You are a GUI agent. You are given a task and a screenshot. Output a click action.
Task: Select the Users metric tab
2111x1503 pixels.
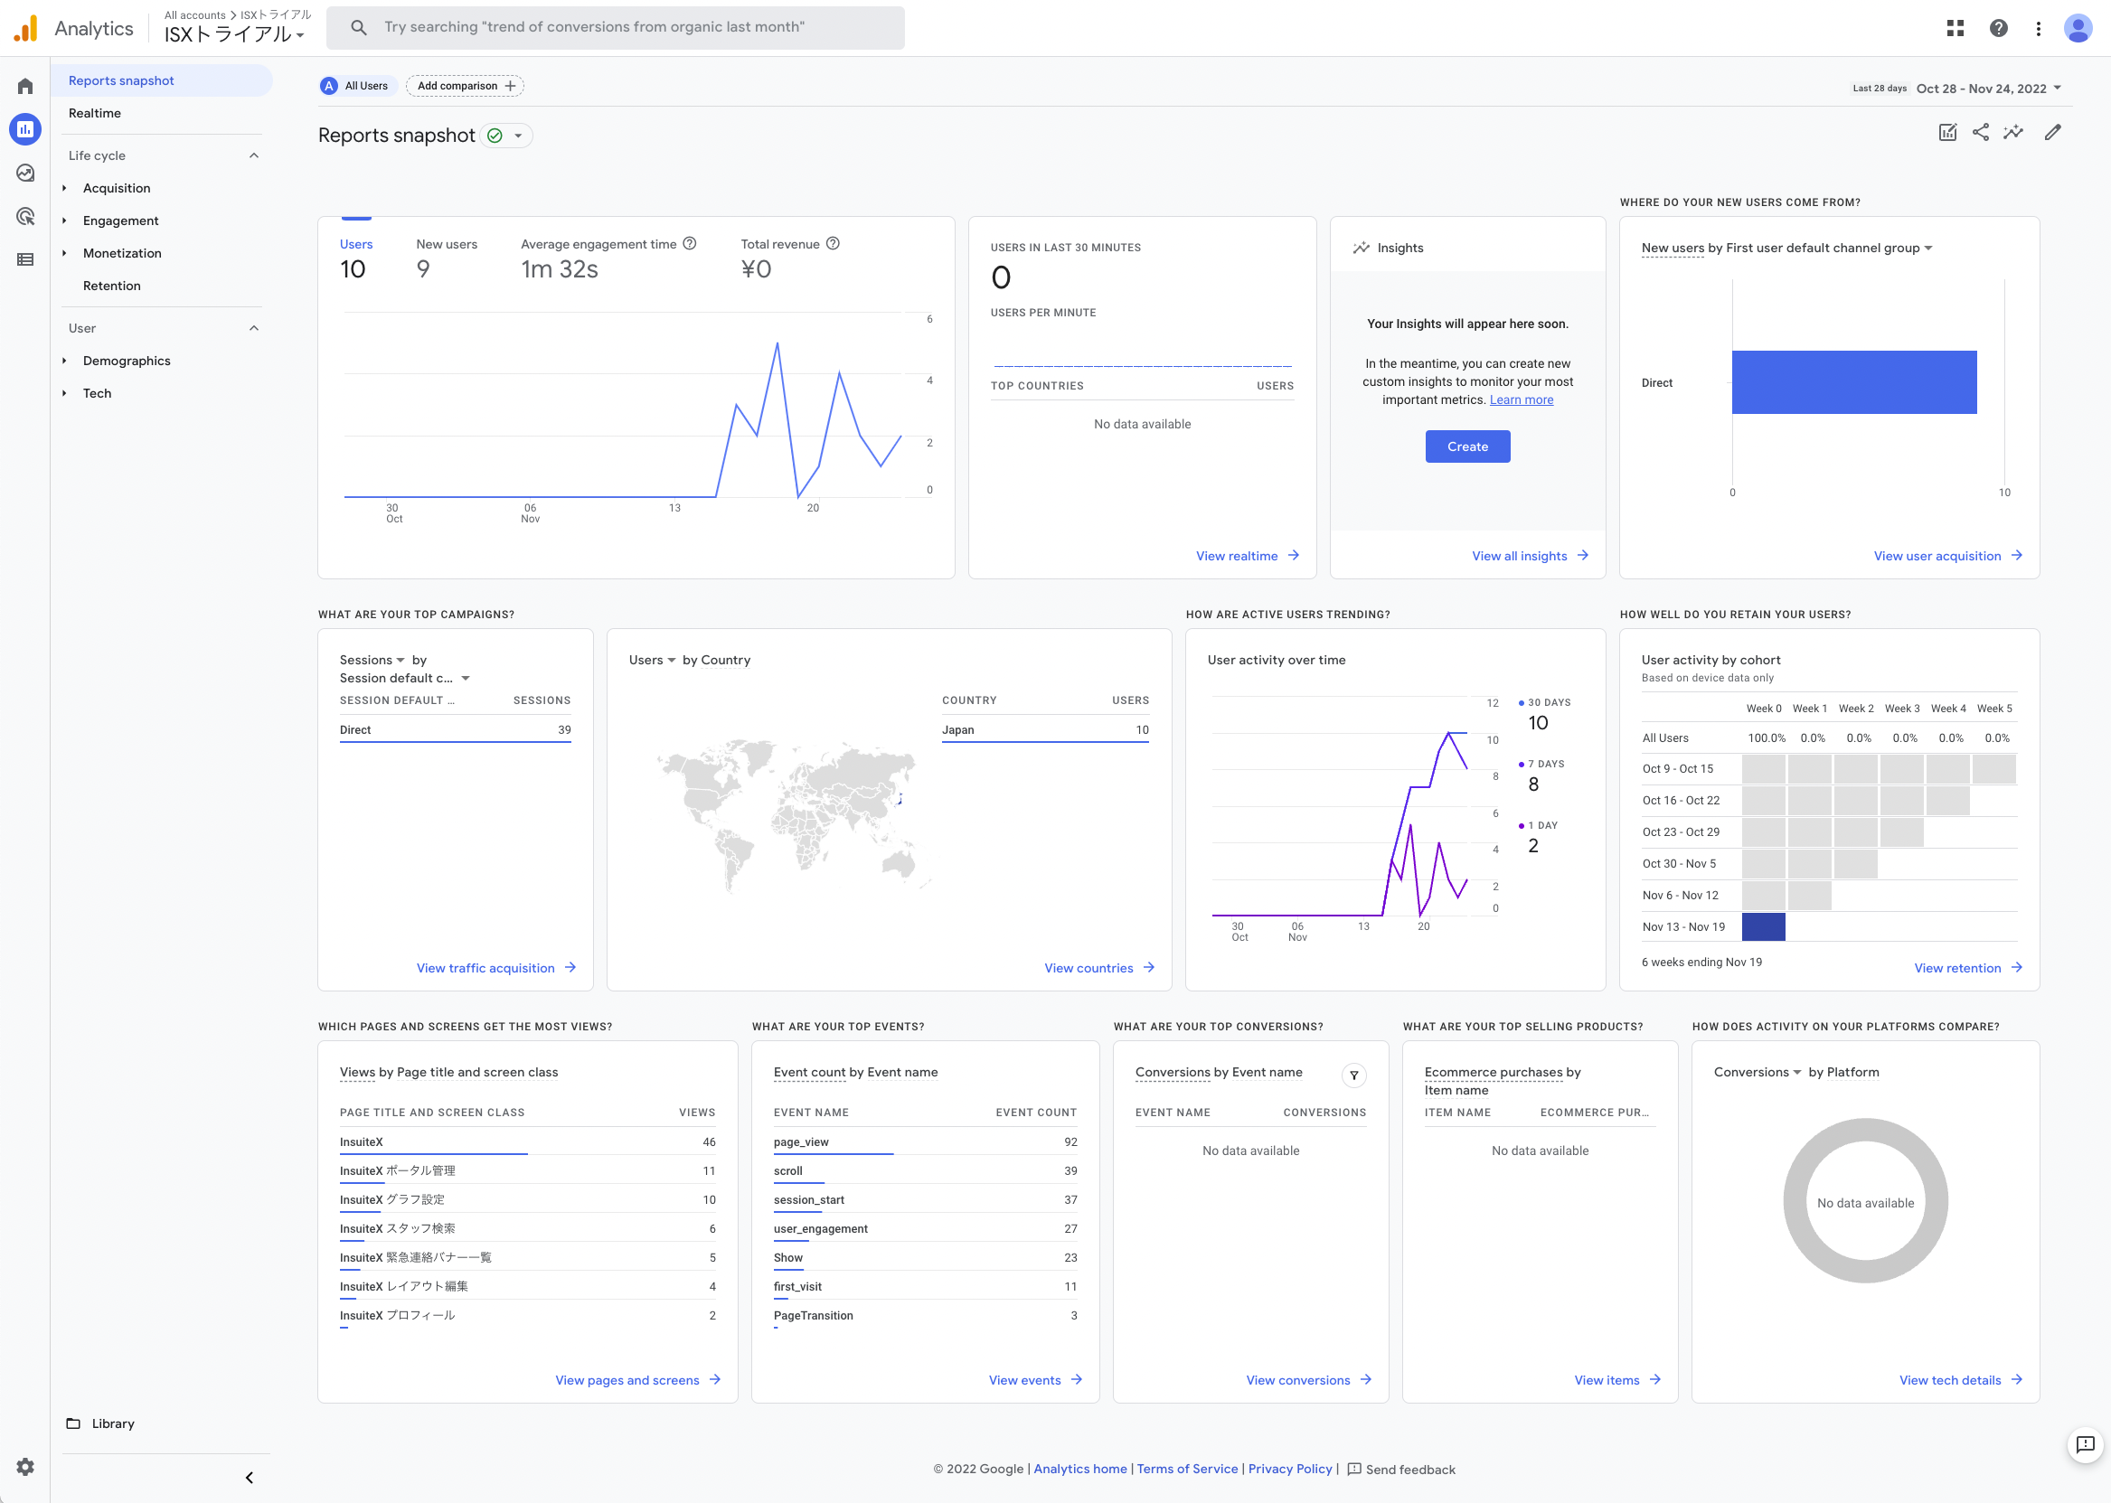(356, 259)
